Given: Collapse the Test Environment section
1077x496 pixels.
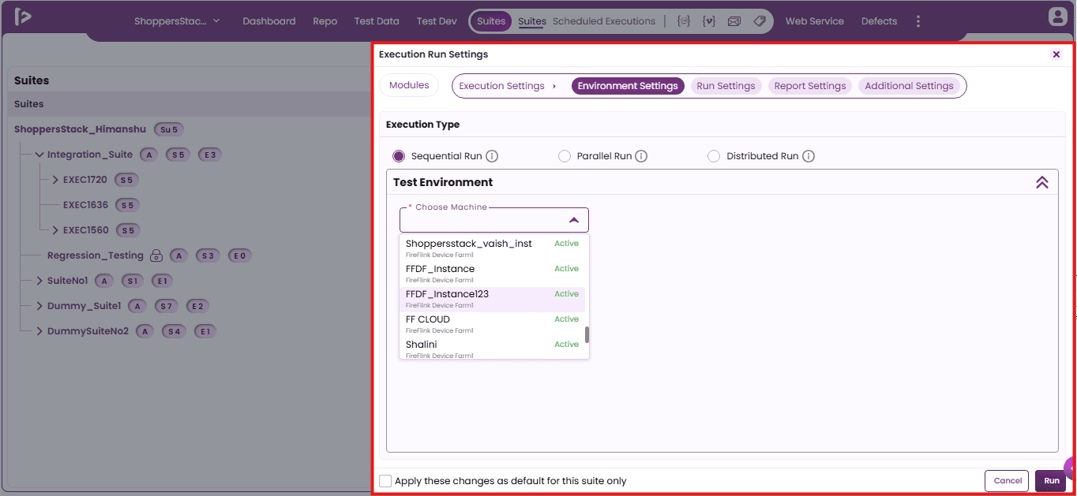Looking at the screenshot, I should point(1042,182).
